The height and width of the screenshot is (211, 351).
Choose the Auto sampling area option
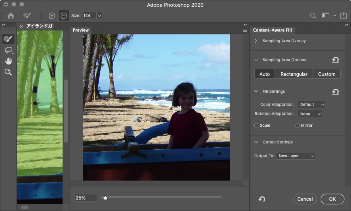click(x=265, y=74)
